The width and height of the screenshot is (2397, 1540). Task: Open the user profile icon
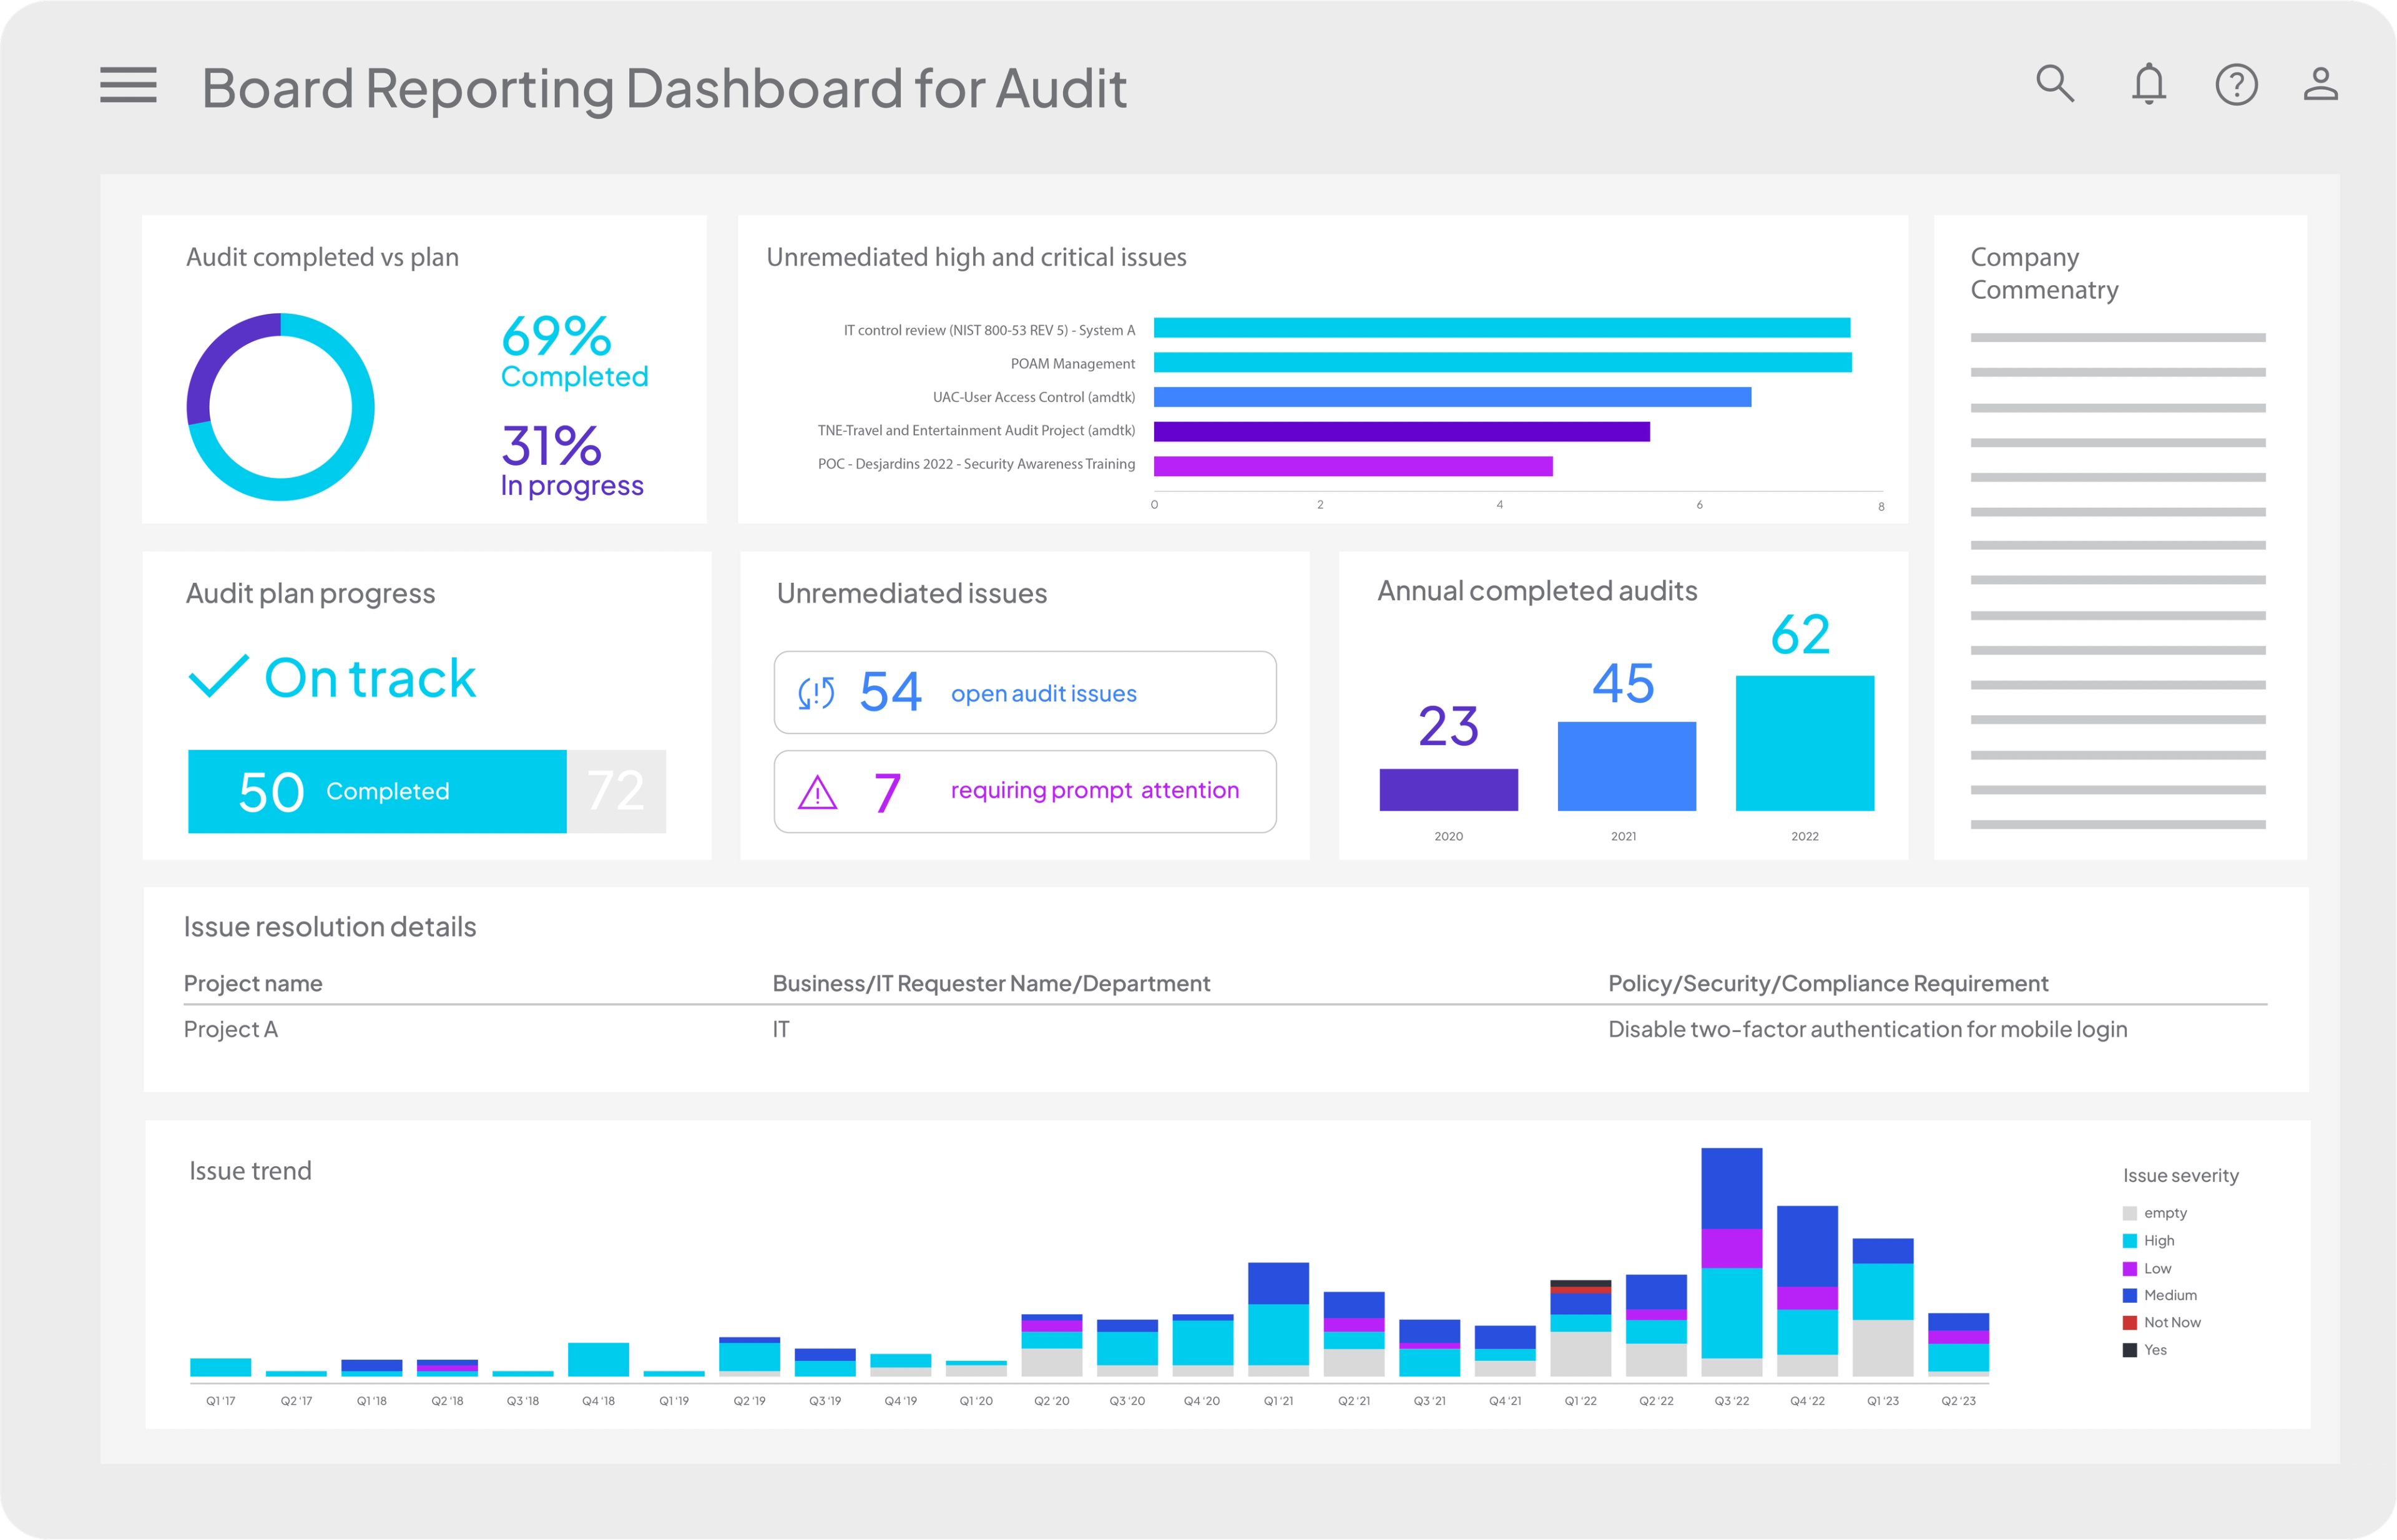2320,84
